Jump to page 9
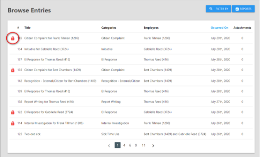This screenshot has width=260, height=157. click(x=136, y=145)
